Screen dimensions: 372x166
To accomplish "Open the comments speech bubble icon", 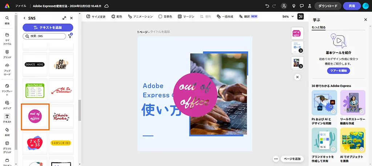I will coord(302,6).
